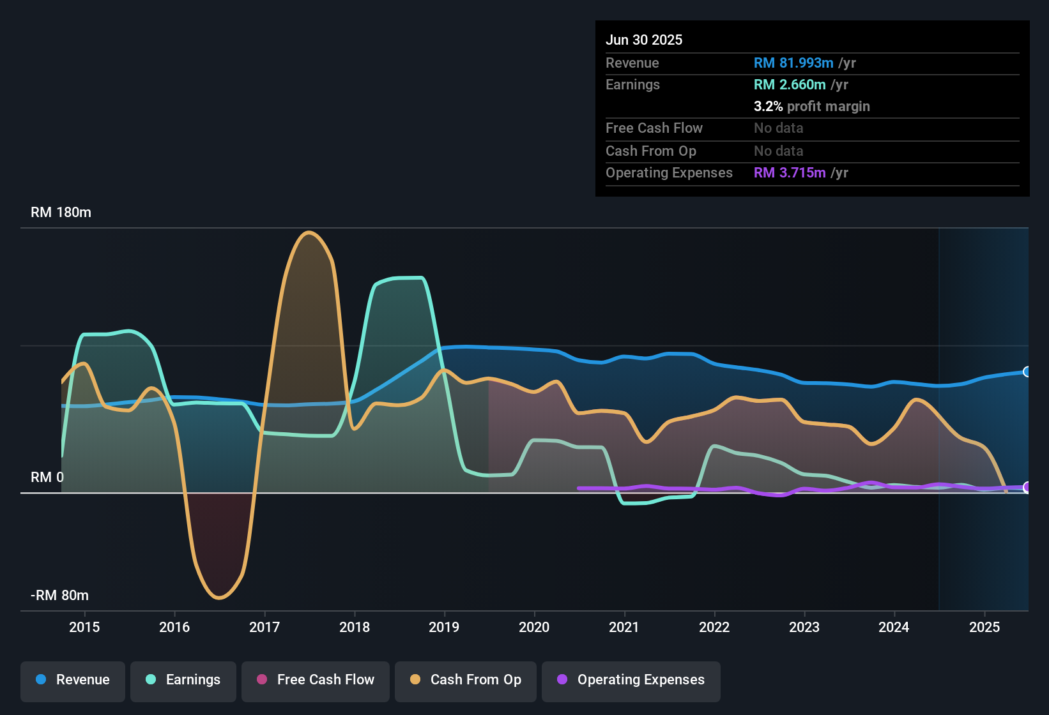Image resolution: width=1049 pixels, height=715 pixels.
Task: Expand the Cash From Op legend item
Action: pyautogui.click(x=465, y=680)
